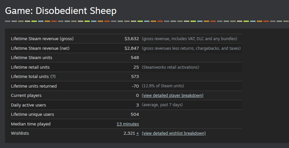
Task: Click the average, past 7 days note
Action: [x=162, y=105]
